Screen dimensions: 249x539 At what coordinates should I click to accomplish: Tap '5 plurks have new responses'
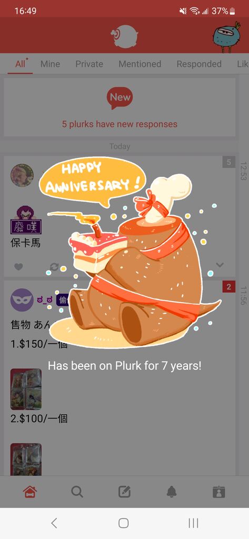(x=119, y=124)
